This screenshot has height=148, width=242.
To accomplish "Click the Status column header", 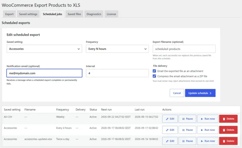I will click(93, 110).
